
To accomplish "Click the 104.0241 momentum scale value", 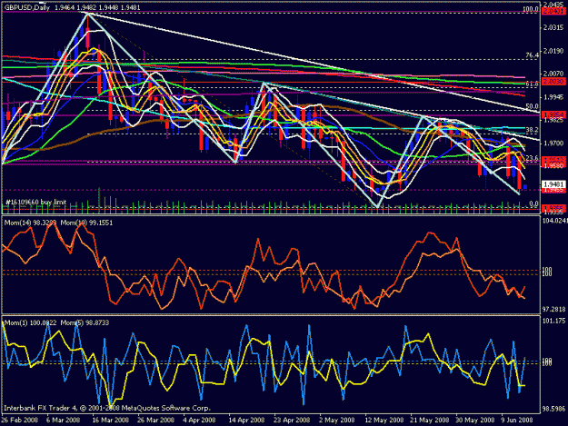I will 554,221.
